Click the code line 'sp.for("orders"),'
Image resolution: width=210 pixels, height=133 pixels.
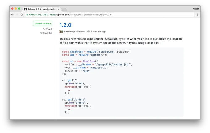(x=76, y=103)
